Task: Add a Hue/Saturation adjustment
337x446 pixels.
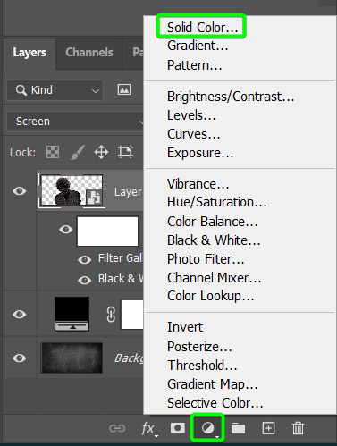Action: [x=216, y=202]
